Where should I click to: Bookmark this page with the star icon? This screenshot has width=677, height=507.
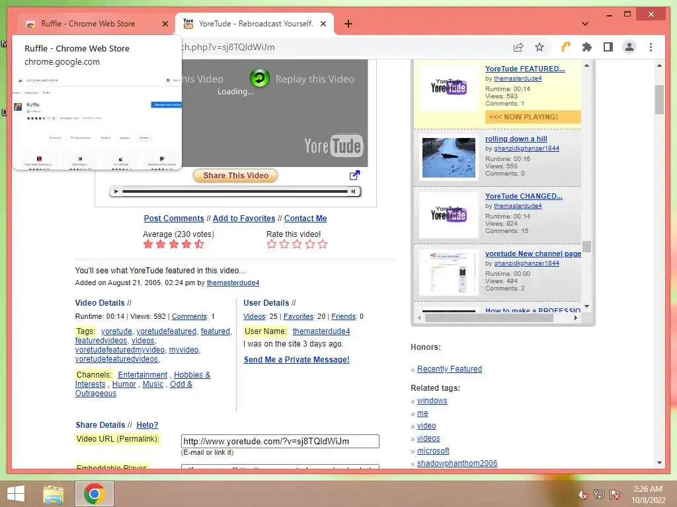539,47
